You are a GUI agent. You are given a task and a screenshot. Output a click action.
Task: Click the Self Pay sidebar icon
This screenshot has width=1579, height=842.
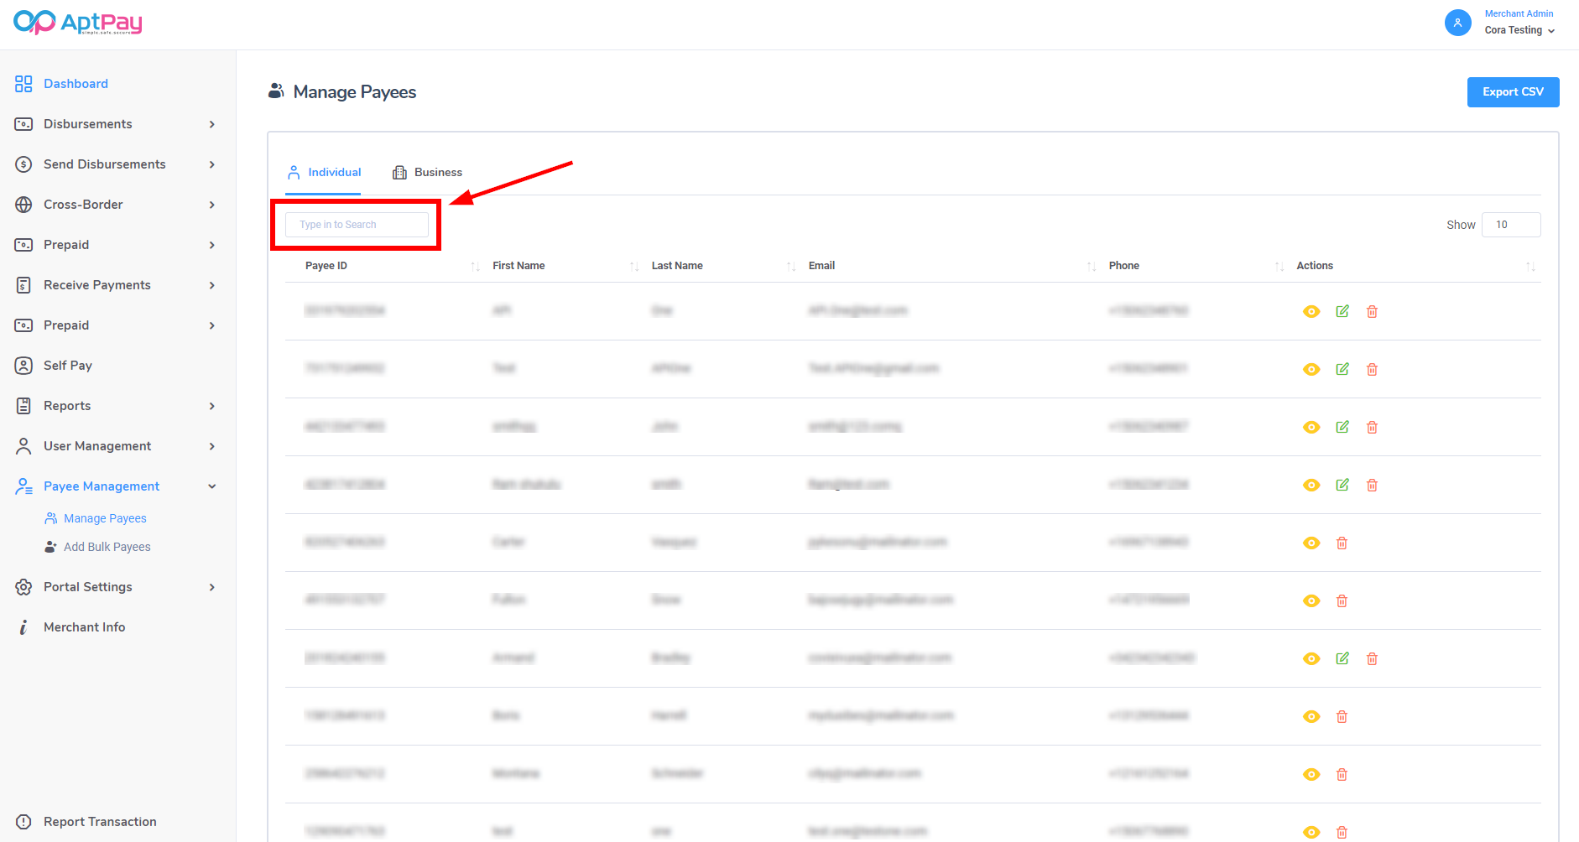click(x=23, y=366)
